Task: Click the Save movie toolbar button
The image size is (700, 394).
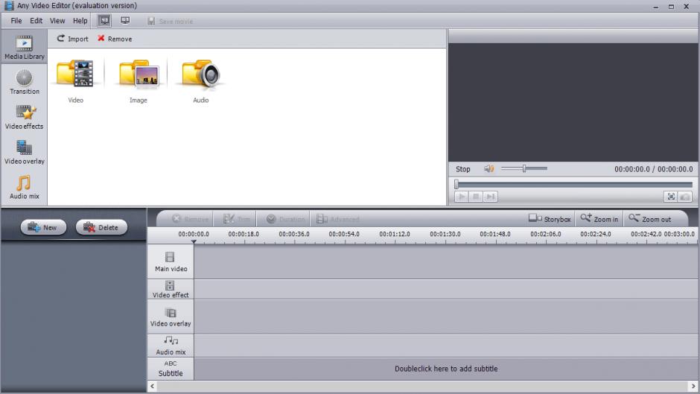Action: point(170,21)
